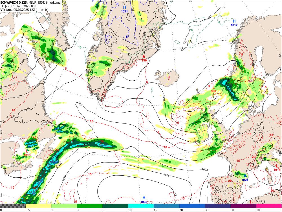Click the red L marker above 998
282x212 pixels.
pyautogui.click(x=213, y=87)
